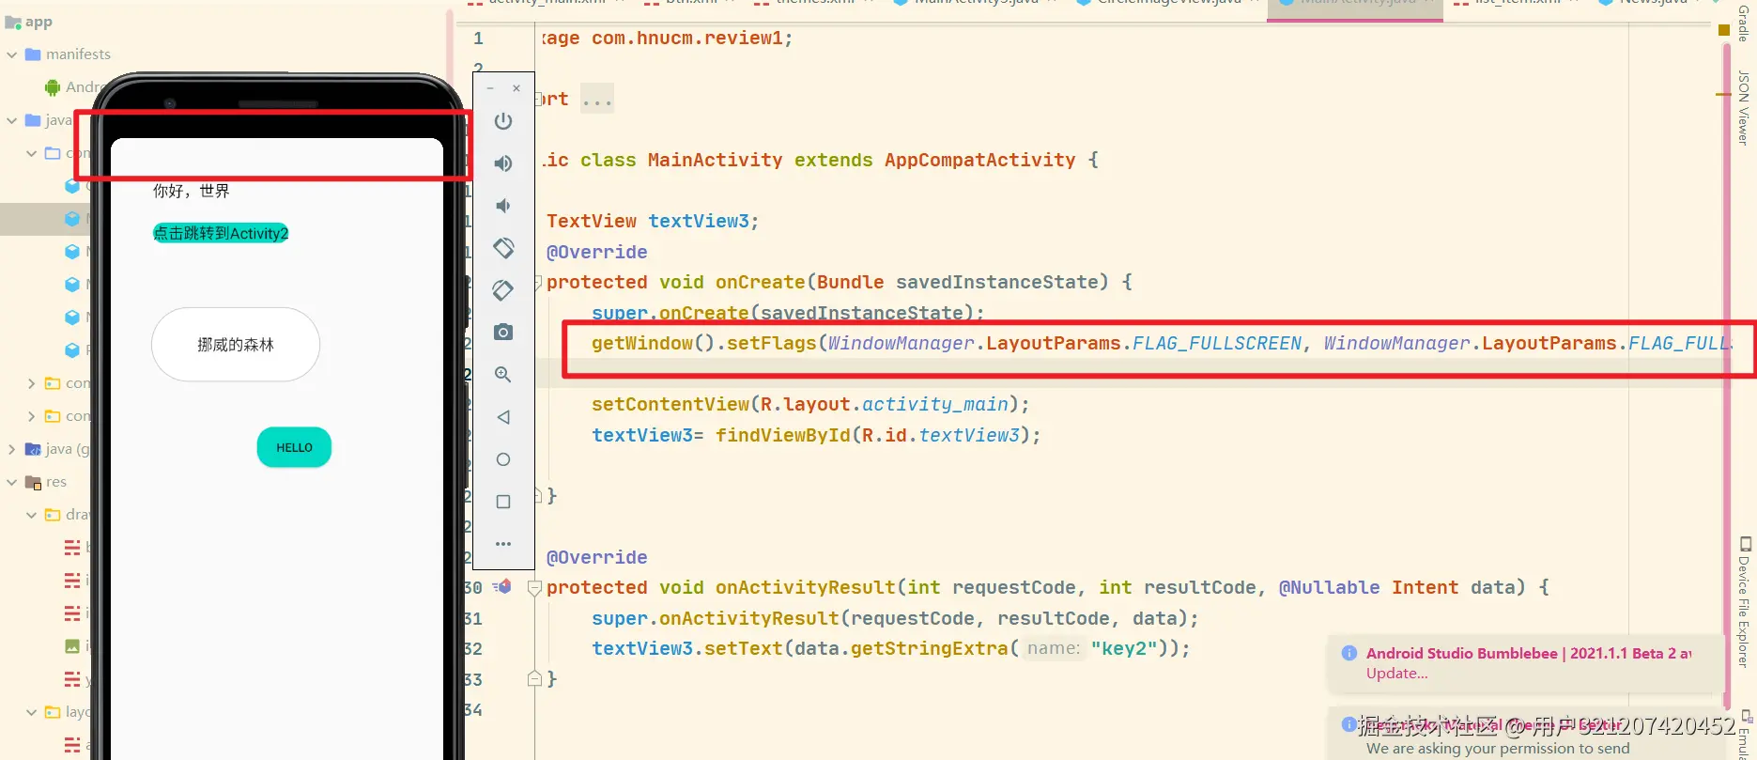Rotate the emulator right
Screen dimensions: 1757x760
coord(503,290)
